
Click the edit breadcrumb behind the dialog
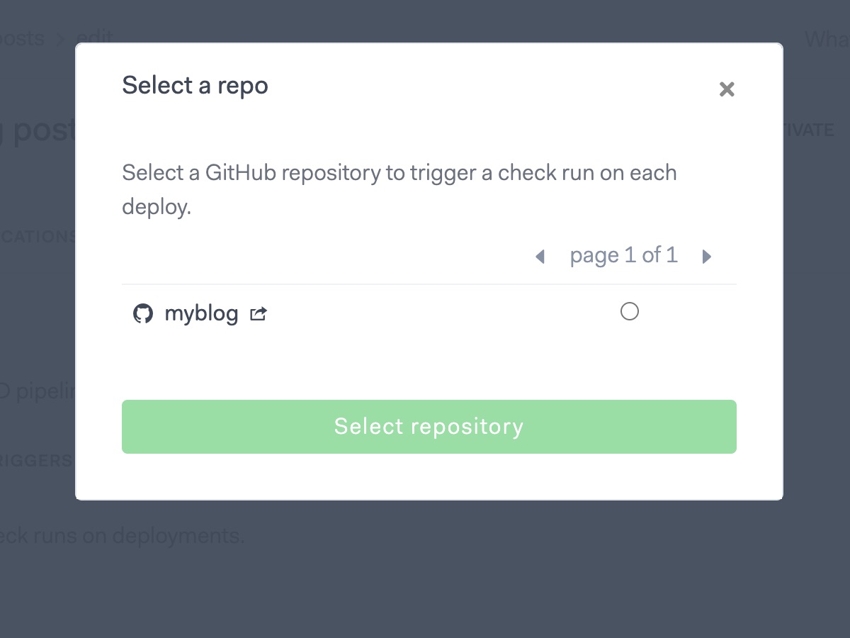coord(95,35)
